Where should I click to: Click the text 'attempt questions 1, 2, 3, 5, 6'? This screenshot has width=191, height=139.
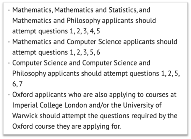(56, 52)
